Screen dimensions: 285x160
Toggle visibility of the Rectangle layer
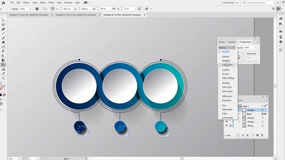point(227,125)
